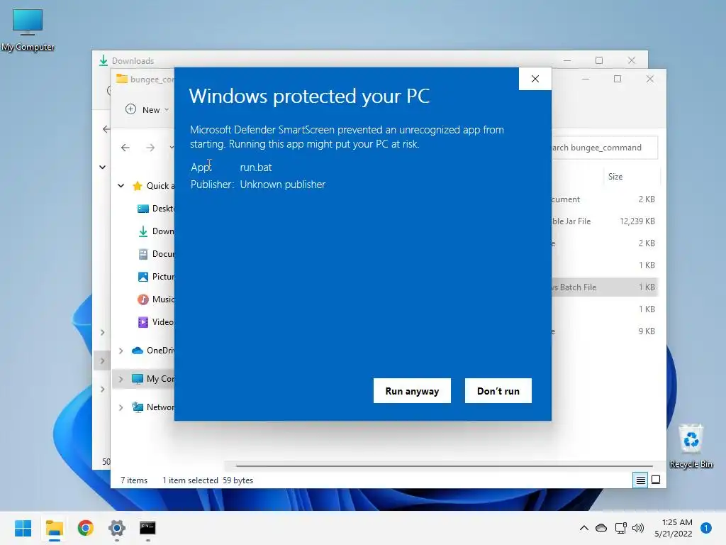Open Music in navigation pane
This screenshot has height=545, width=726.
(x=156, y=299)
